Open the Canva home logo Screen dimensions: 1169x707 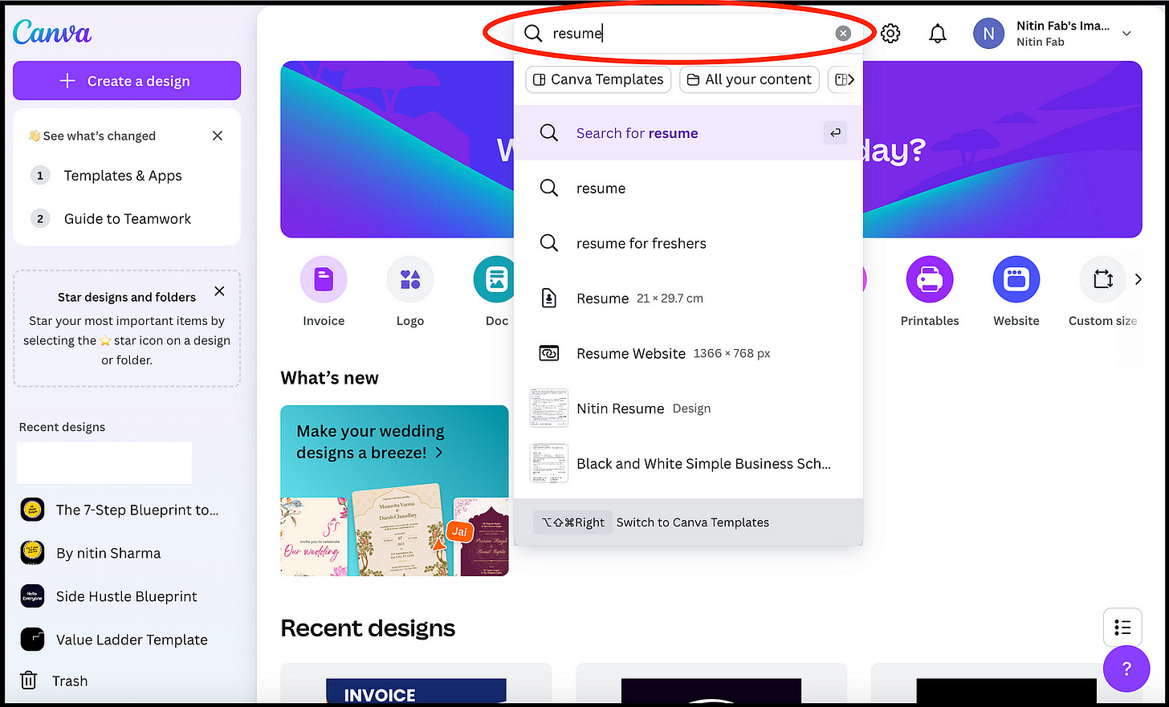pos(51,32)
